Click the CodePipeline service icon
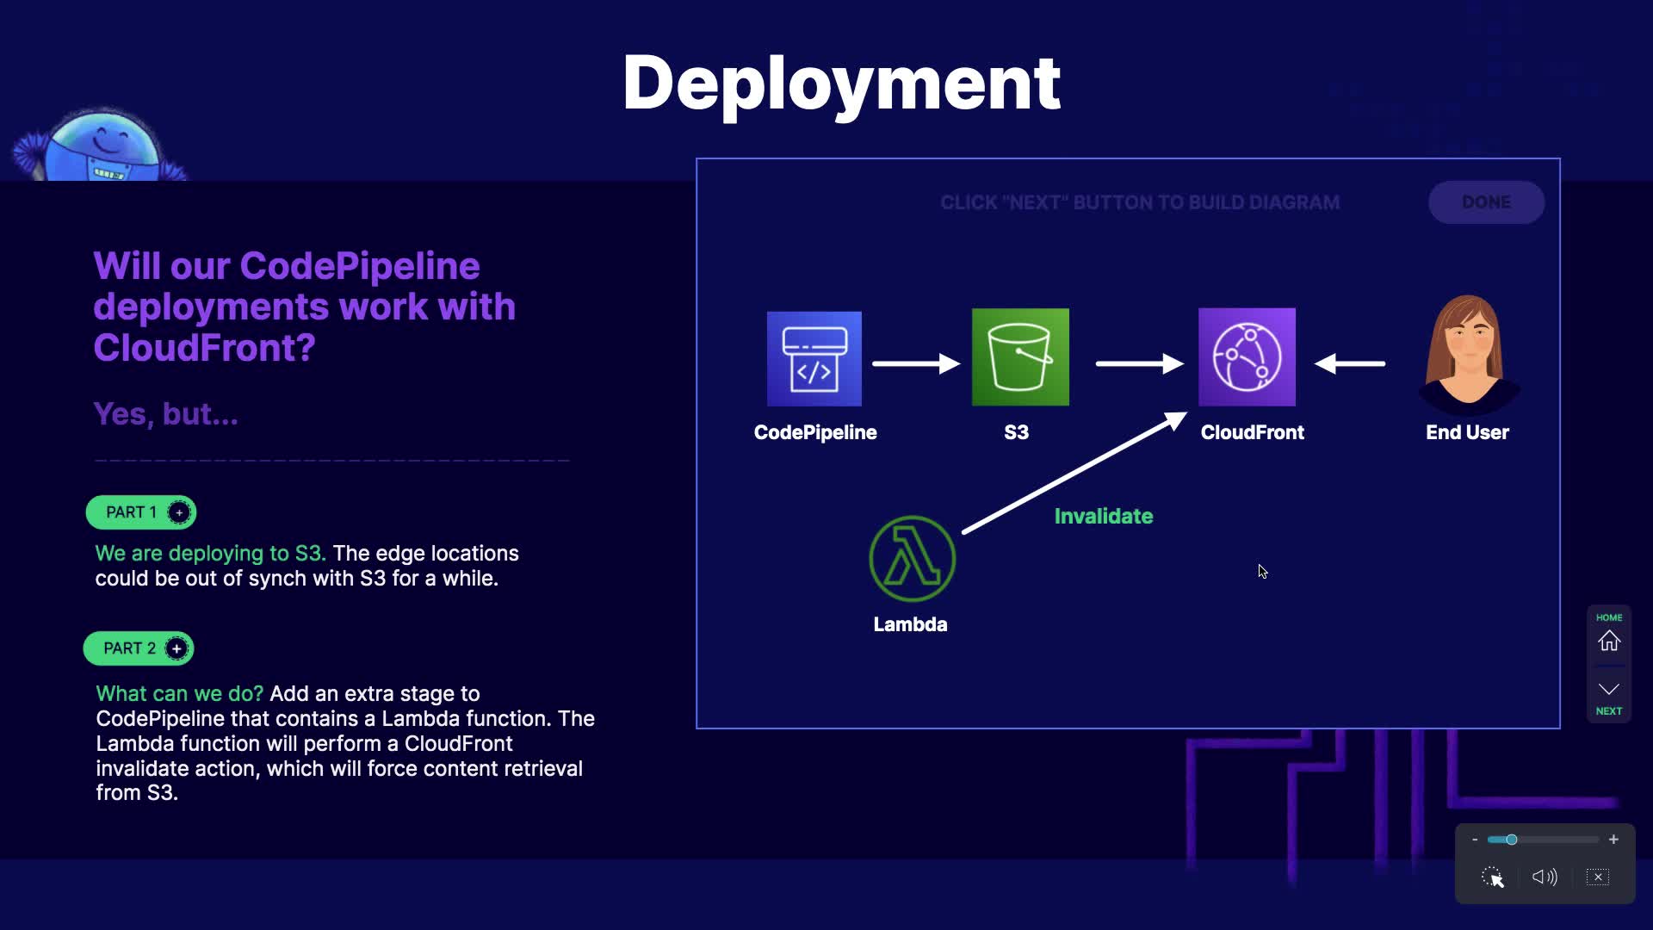Image resolution: width=1653 pixels, height=930 pixels. pos(814,358)
